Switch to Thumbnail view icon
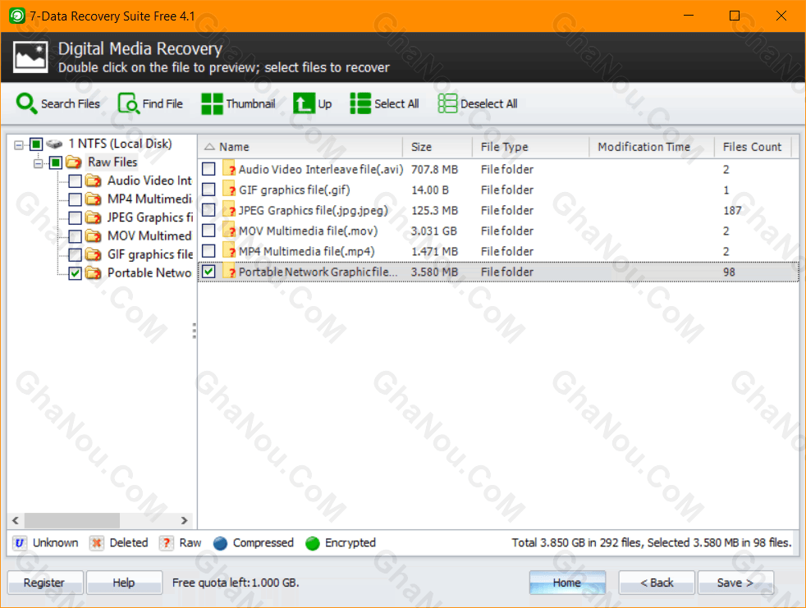Screen dimensions: 806x608 click(x=212, y=103)
